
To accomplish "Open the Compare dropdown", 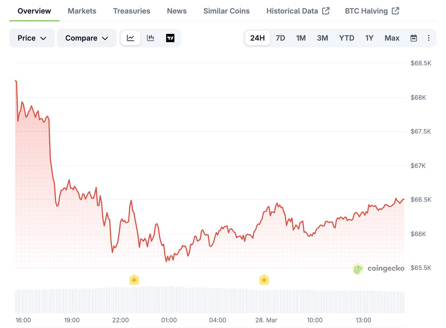I will pyautogui.click(x=87, y=38).
